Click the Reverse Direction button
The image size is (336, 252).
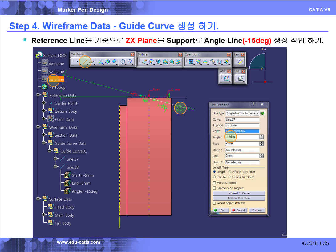[x=239, y=198]
